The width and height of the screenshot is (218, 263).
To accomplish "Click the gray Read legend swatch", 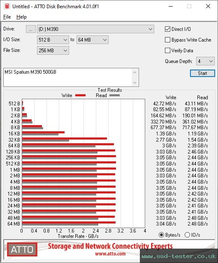I will tap(114, 95).
